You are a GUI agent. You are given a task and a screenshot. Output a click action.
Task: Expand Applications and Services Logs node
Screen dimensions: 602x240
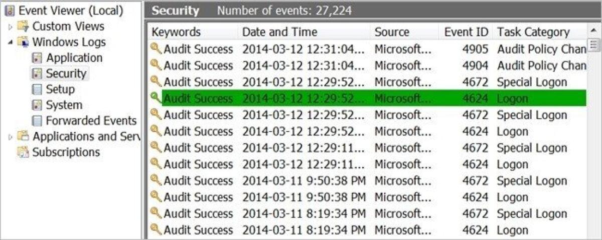click(x=11, y=137)
